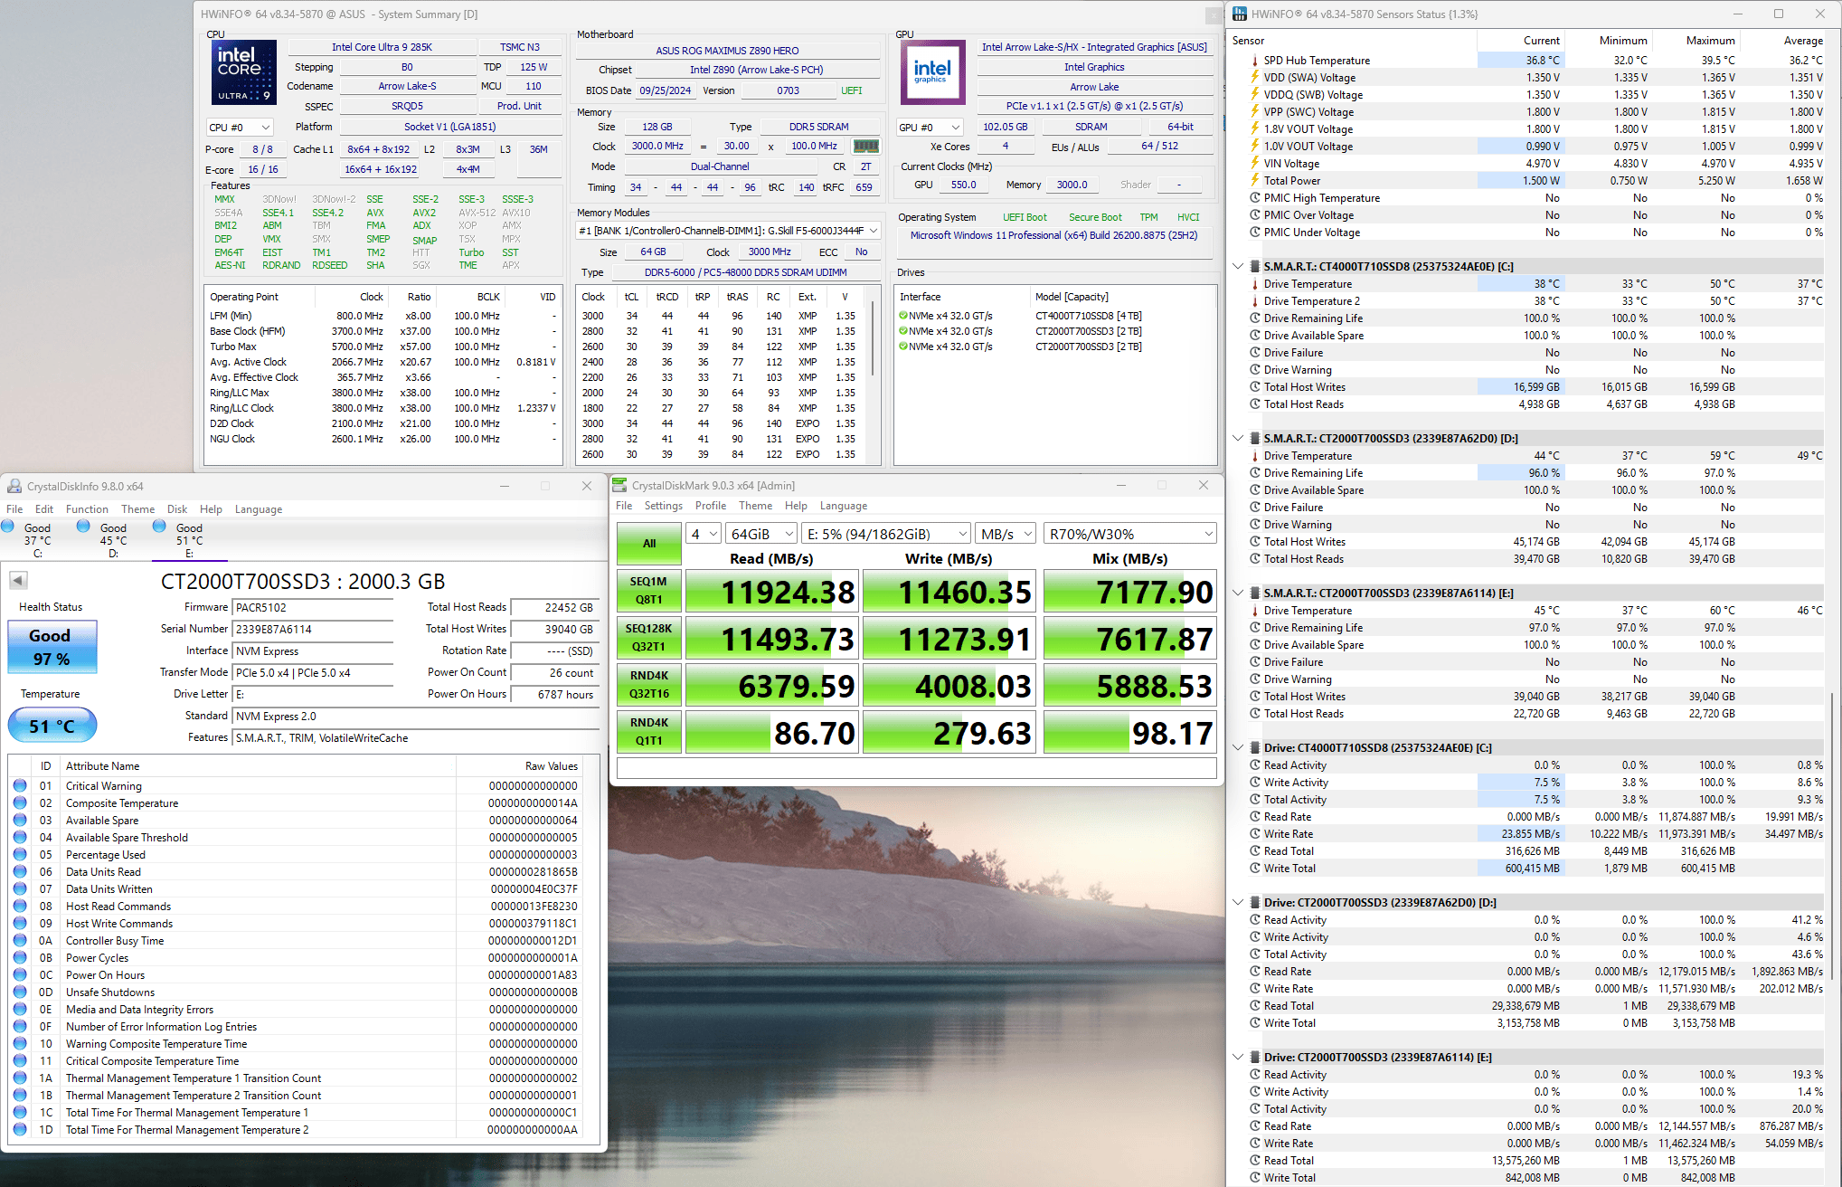This screenshot has width=1842, height=1187.
Task: Collapse the S.M.A.R.T. CT4000T710SSD8 [C:] group
Action: point(1238,267)
